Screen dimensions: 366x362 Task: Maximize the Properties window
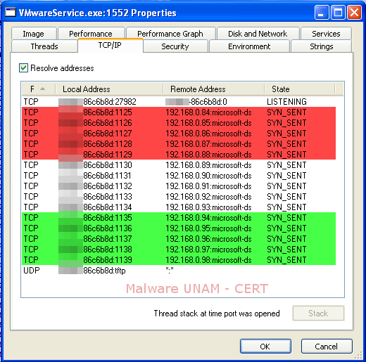(338, 13)
